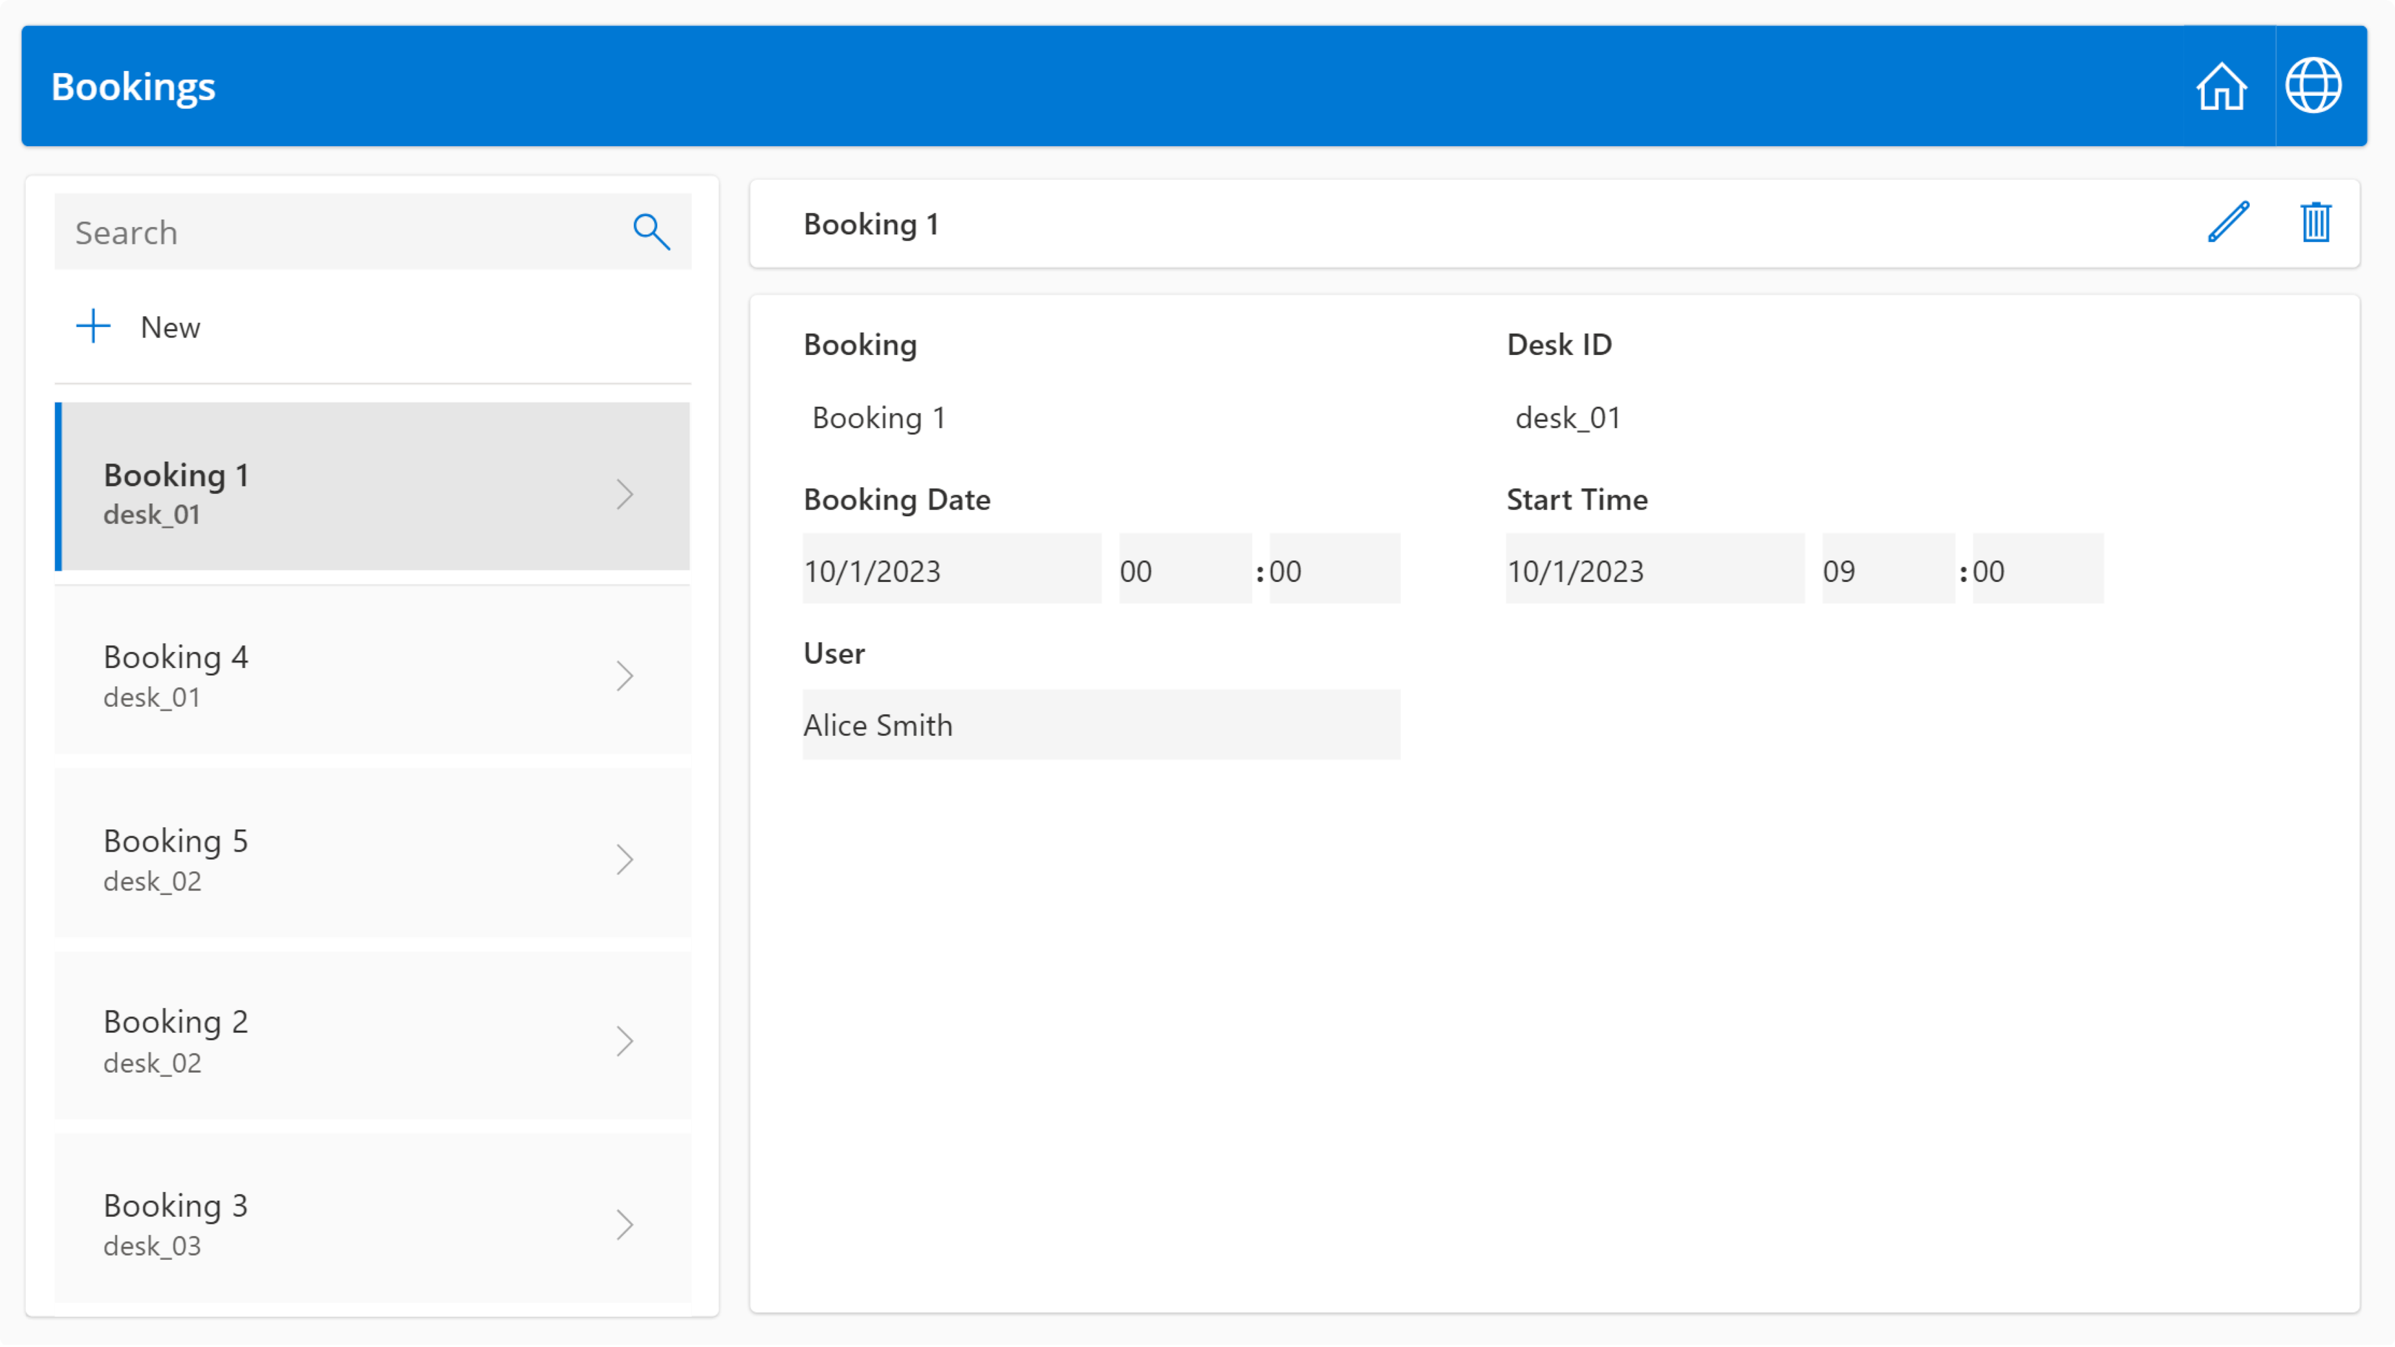Click the Start Time label
Screen dimensions: 2395x1347
pos(1577,499)
